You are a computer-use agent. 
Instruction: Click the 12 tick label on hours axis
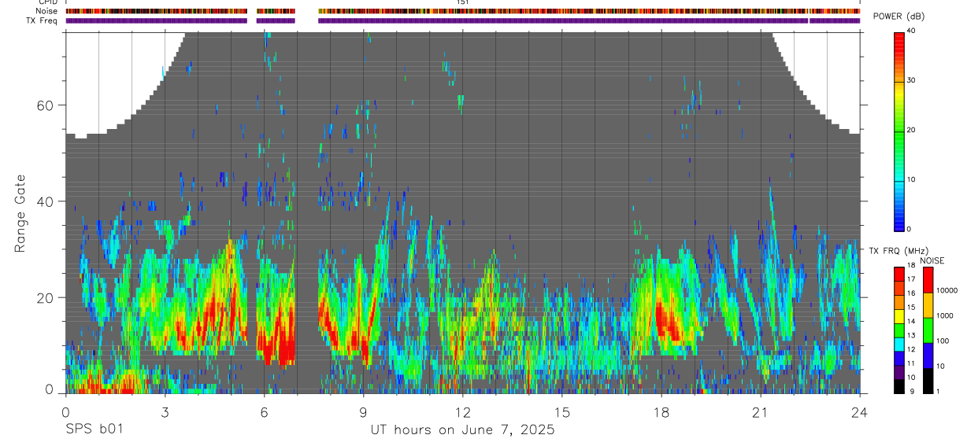(x=463, y=412)
